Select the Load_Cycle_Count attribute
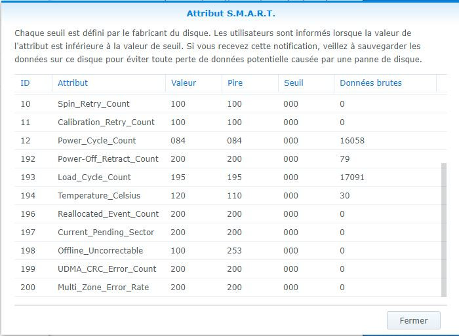459x336 pixels. point(94,177)
